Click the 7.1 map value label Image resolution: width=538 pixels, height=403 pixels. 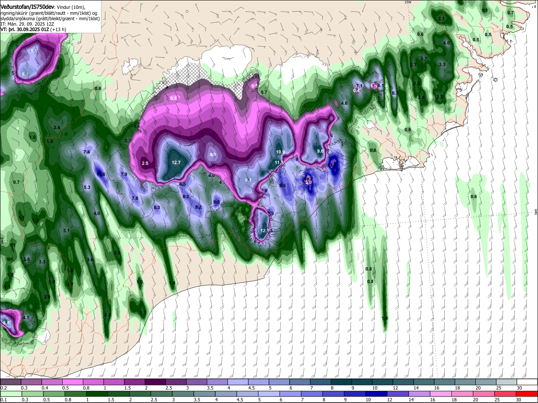[x=359, y=86]
